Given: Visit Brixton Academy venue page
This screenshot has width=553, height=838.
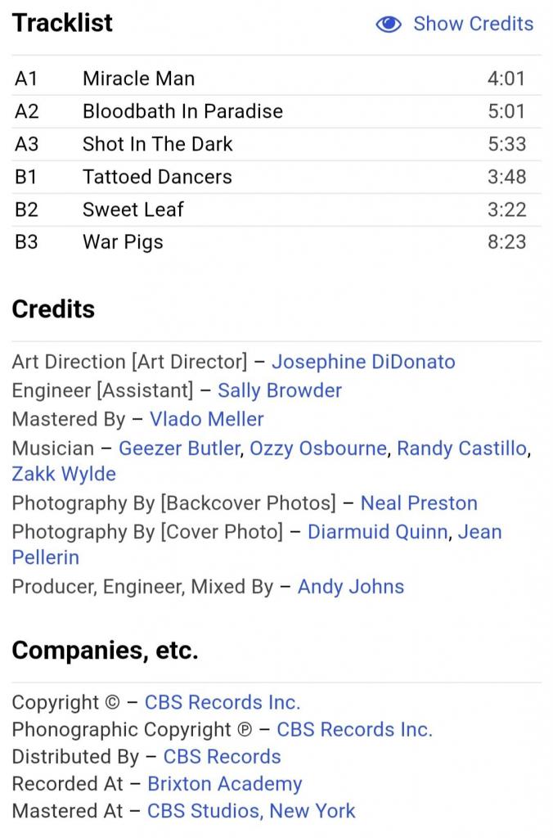Looking at the screenshot, I should click(225, 784).
